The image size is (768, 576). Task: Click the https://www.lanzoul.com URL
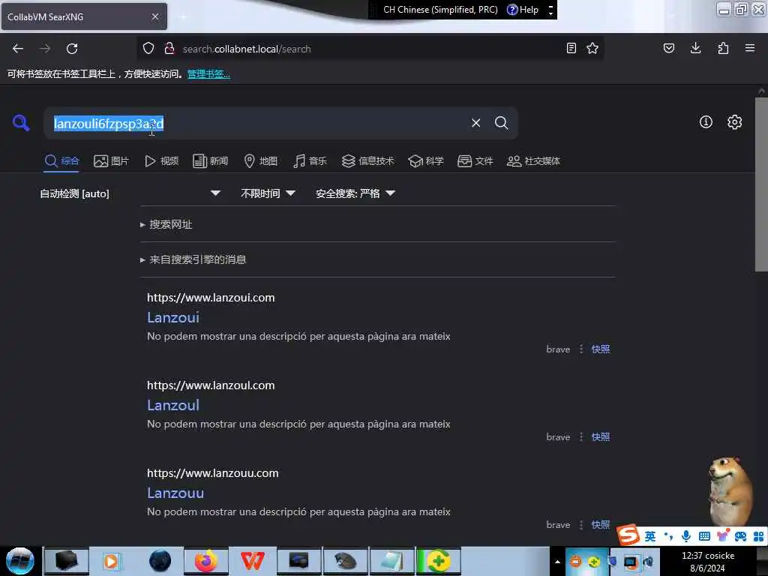pos(211,385)
